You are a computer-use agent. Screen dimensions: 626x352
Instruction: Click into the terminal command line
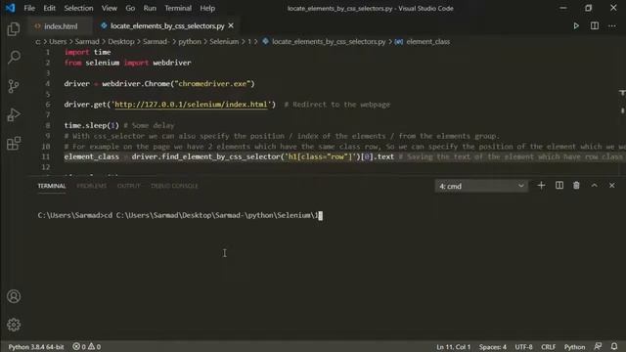tap(180, 215)
